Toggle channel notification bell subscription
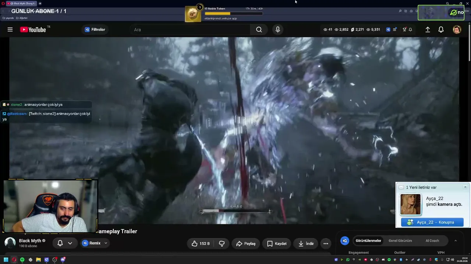This screenshot has height=264, width=471. [x=60, y=243]
